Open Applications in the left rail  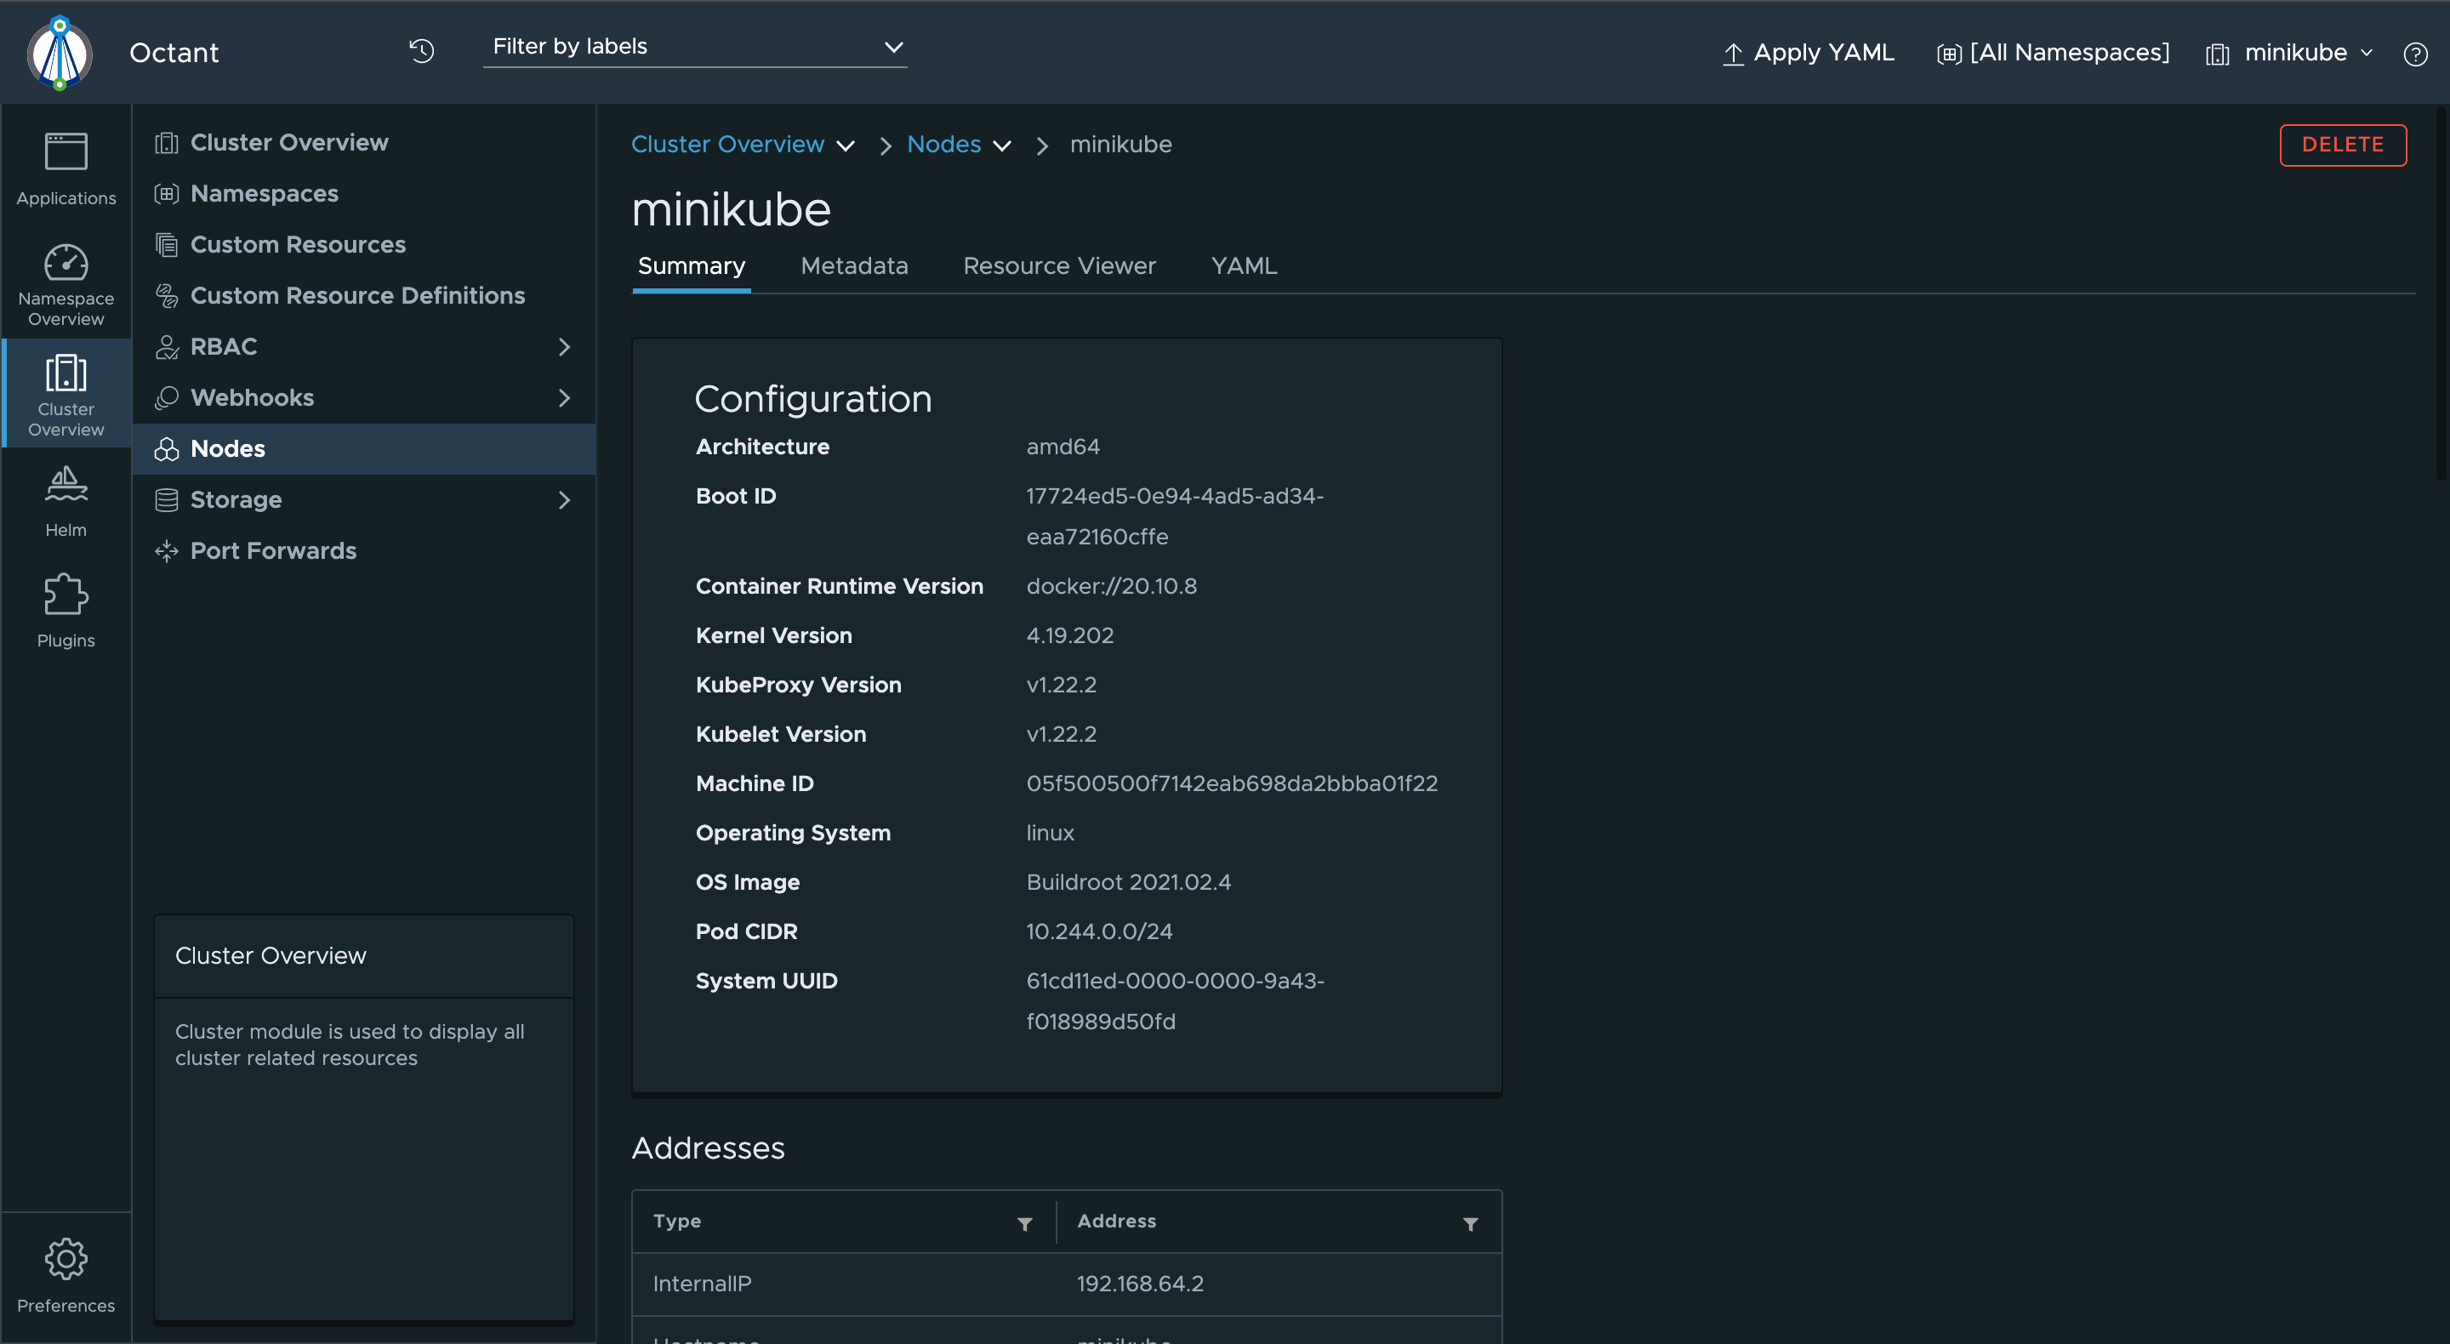[x=66, y=169]
